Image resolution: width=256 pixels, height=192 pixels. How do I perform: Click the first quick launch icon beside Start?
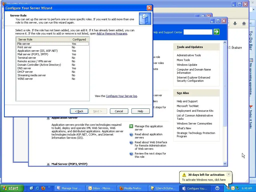tap(31, 188)
